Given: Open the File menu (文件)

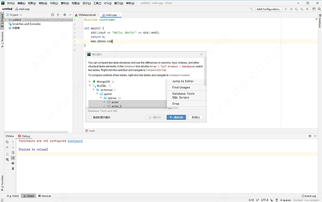Looking at the screenshot, I should 11,3.
